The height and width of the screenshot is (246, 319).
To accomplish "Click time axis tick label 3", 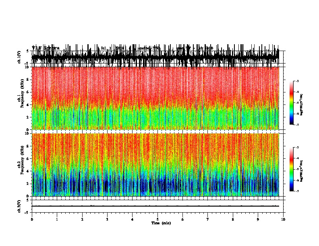I will (x=107, y=219).
